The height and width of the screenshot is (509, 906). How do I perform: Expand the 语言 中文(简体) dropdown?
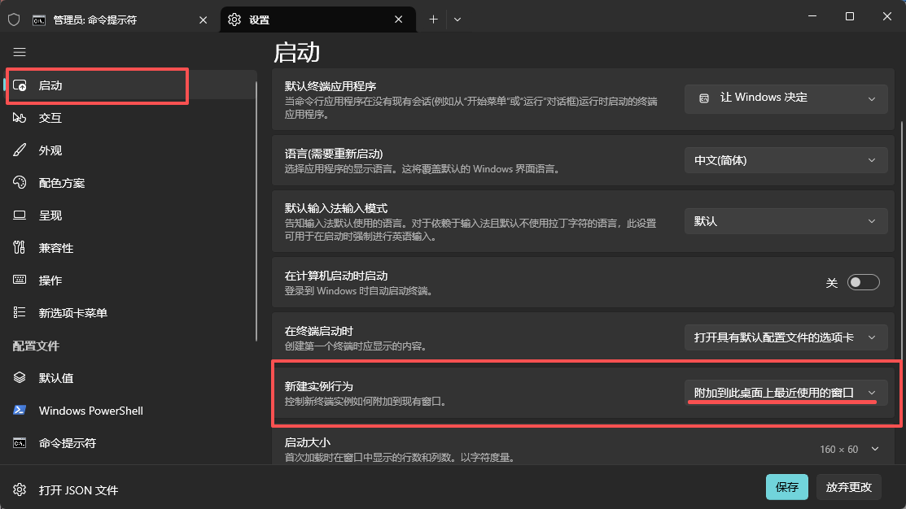tap(786, 161)
